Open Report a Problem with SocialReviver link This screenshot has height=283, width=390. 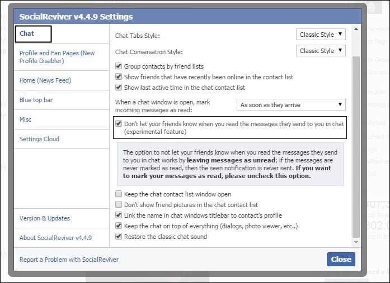[x=69, y=260]
